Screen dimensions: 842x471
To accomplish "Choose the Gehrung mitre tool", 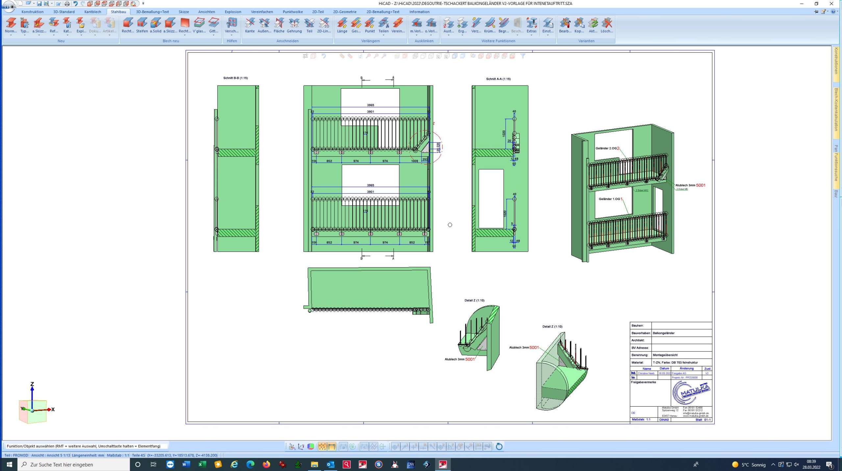I will [x=294, y=23].
